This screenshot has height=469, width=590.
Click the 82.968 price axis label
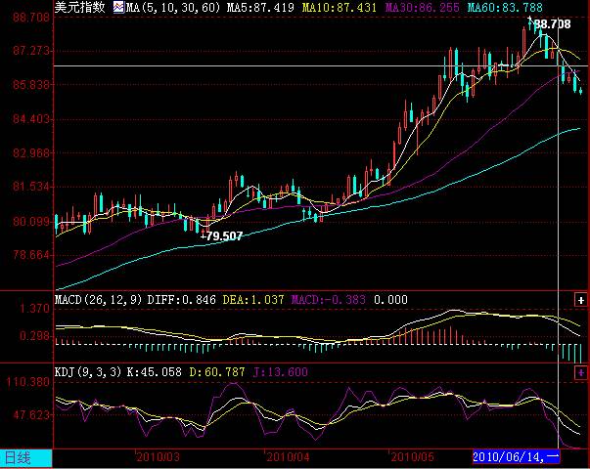coord(31,152)
